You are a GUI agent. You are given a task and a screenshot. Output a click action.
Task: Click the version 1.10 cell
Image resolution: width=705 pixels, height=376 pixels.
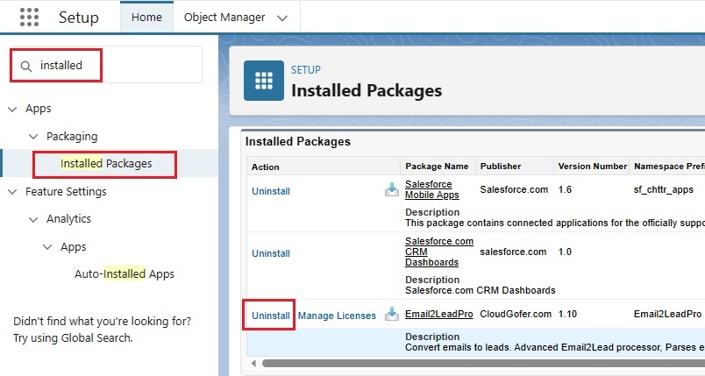coord(567,314)
